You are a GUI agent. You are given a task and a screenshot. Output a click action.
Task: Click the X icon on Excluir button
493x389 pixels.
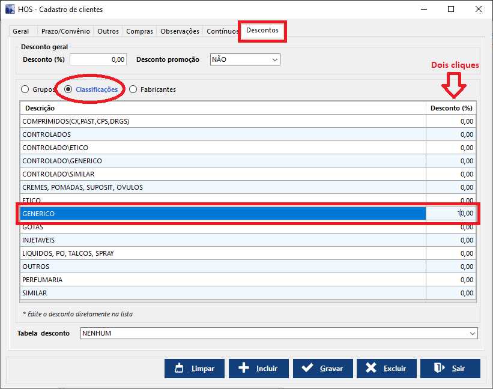click(371, 369)
